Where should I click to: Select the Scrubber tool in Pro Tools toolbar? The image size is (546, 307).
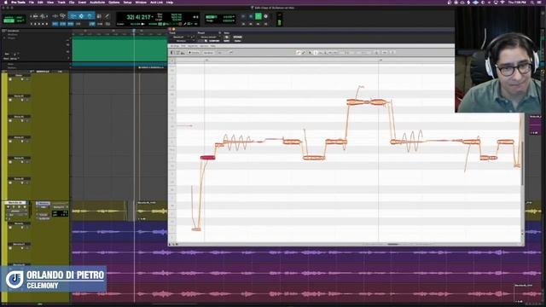pos(99,16)
